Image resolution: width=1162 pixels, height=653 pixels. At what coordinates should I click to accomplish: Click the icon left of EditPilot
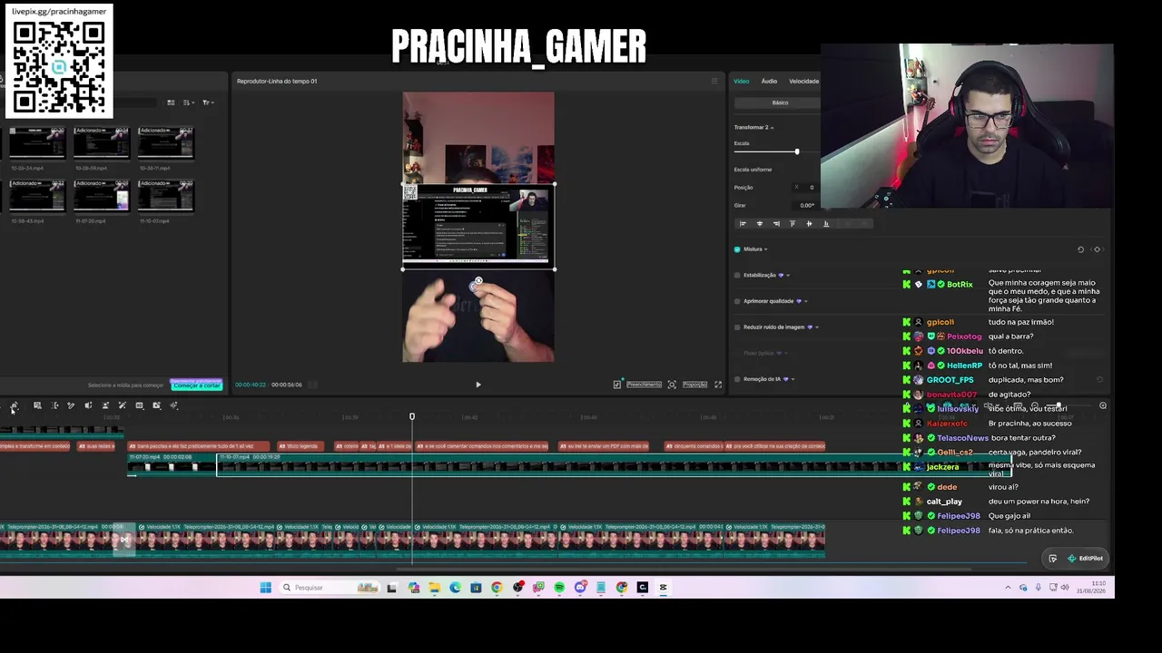(x=1052, y=559)
